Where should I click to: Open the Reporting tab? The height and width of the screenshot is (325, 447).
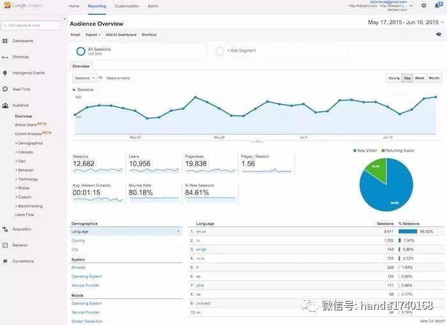click(x=97, y=6)
